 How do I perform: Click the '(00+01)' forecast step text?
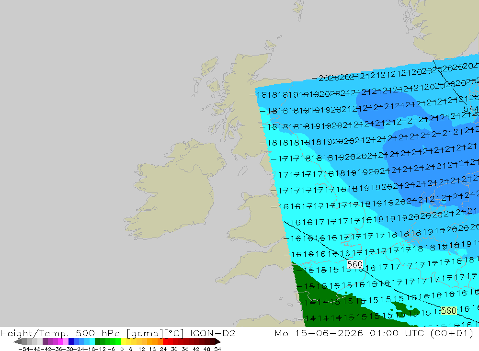tap(452, 333)
